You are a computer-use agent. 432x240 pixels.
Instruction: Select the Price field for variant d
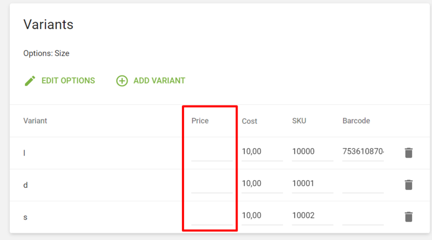tap(212, 185)
